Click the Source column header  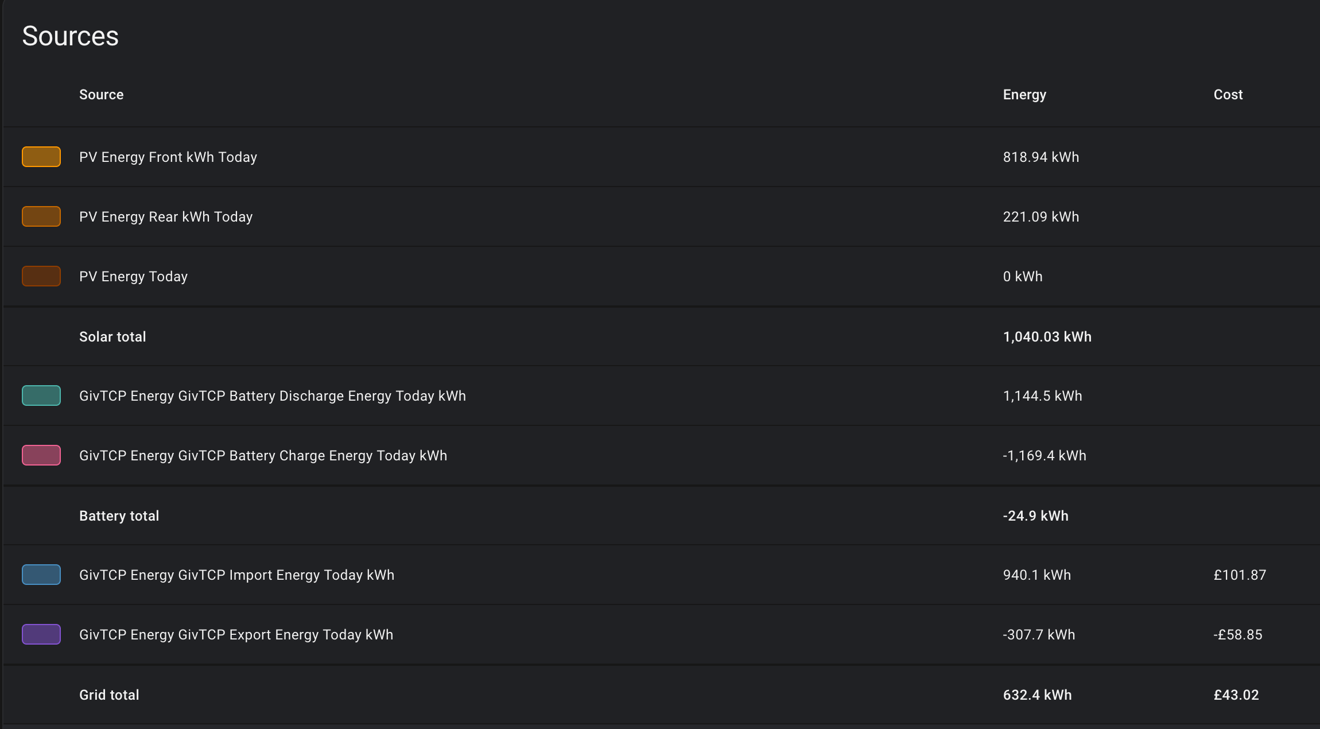click(101, 95)
